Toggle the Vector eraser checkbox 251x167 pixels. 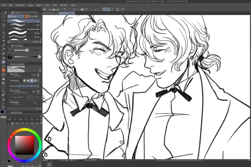tap(11, 97)
